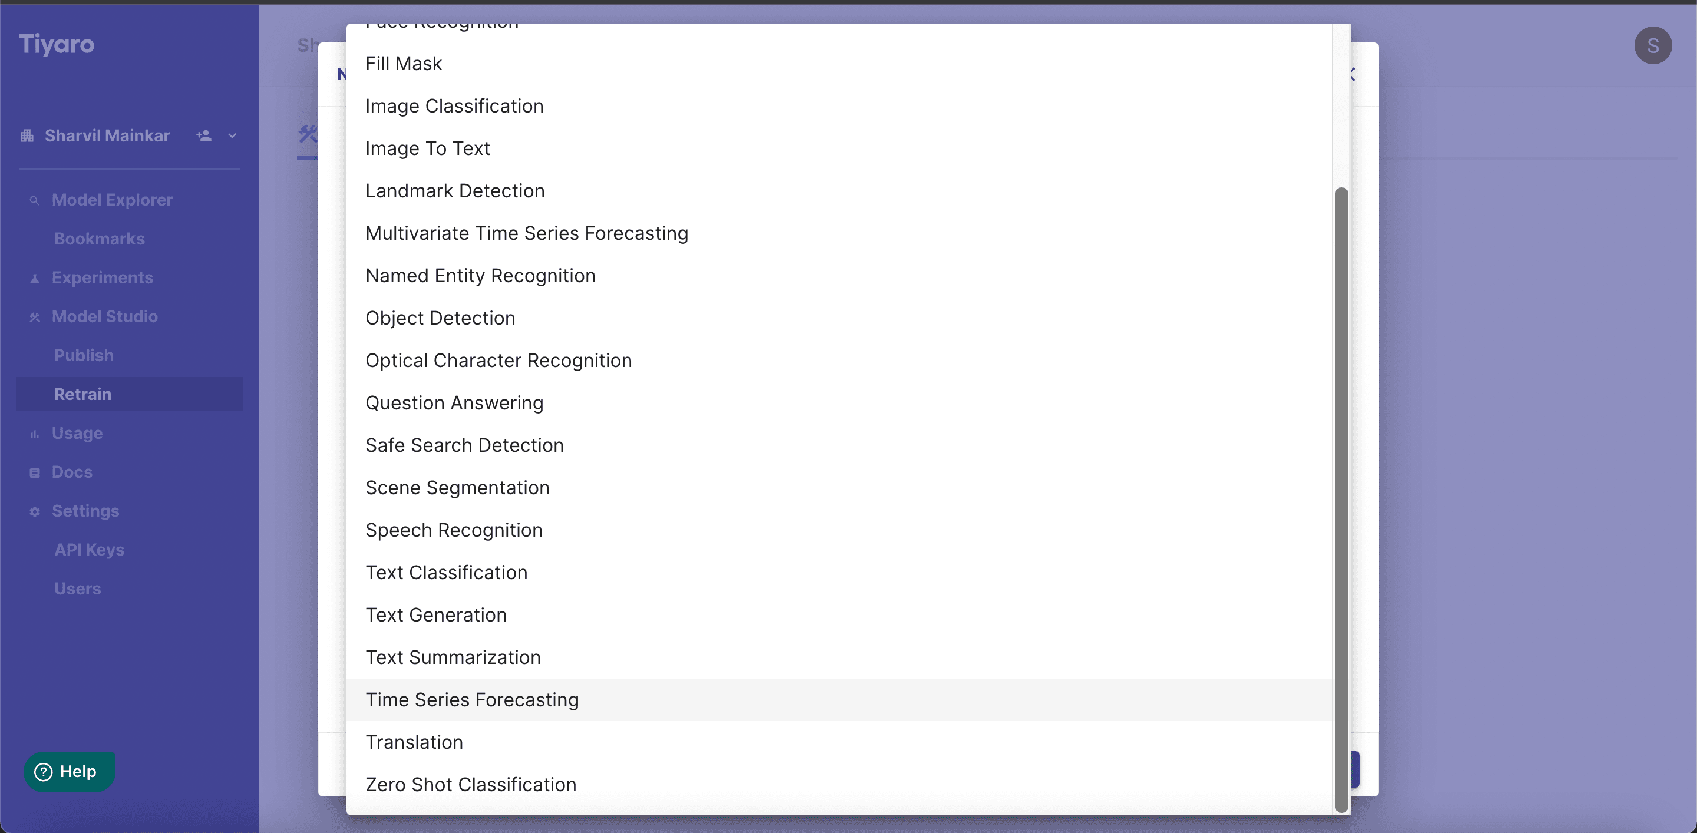Image resolution: width=1697 pixels, height=833 pixels.
Task: Pick Safe Search Detection
Action: click(838, 445)
